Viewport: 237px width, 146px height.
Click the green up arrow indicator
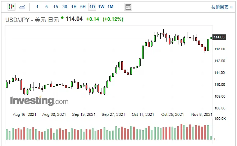pyautogui.click(x=62, y=18)
